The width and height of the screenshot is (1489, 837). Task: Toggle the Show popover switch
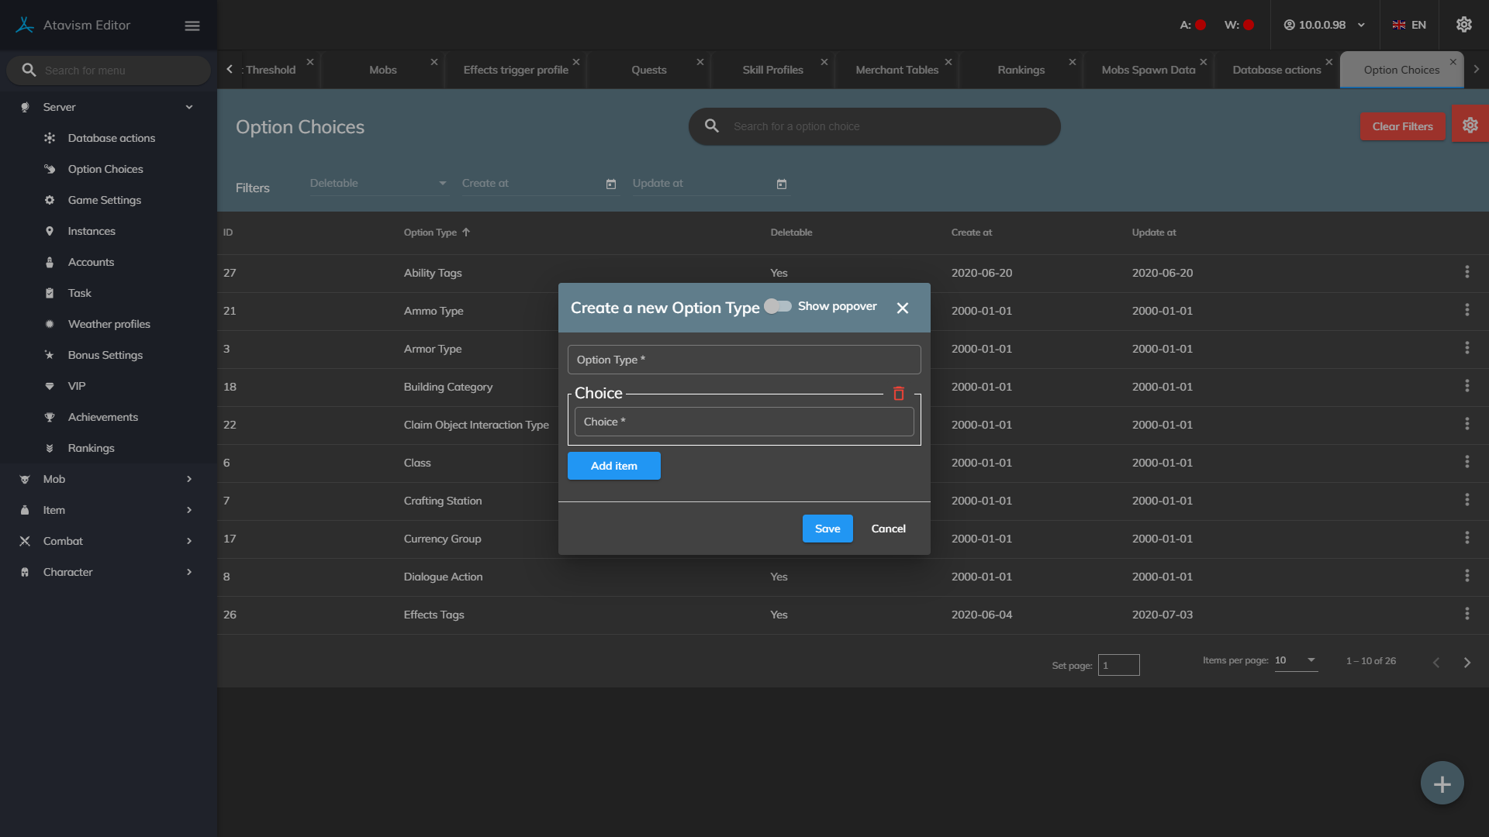[778, 306]
